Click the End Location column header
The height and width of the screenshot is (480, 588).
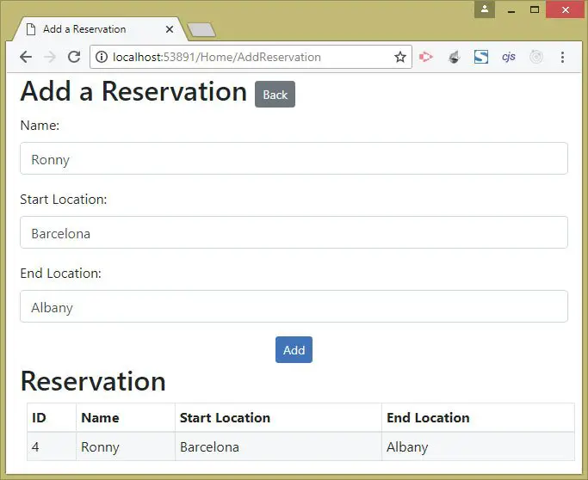point(478,417)
